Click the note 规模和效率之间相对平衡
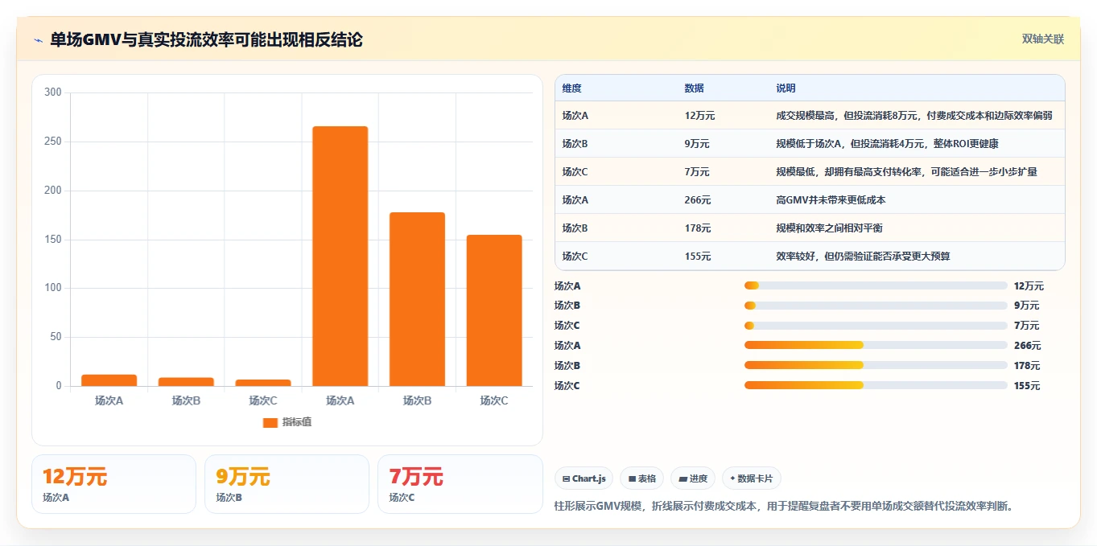This screenshot has height=546, width=1097. 829,228
